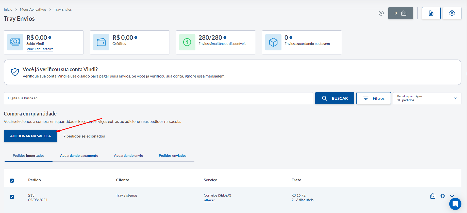Click alterar link under Correios (SEDEX)
The height and width of the screenshot is (213, 467).
pyautogui.click(x=209, y=200)
